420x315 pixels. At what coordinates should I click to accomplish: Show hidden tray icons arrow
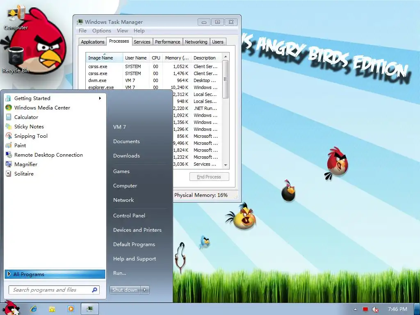point(355,309)
